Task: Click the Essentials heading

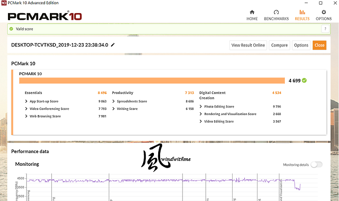Action: [x=33, y=93]
